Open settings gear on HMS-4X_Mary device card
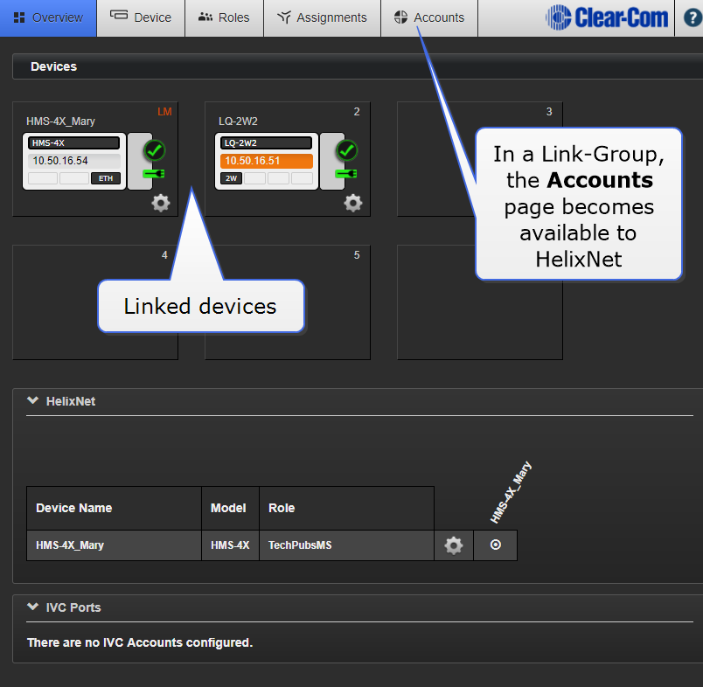This screenshot has width=703, height=687. [x=161, y=203]
